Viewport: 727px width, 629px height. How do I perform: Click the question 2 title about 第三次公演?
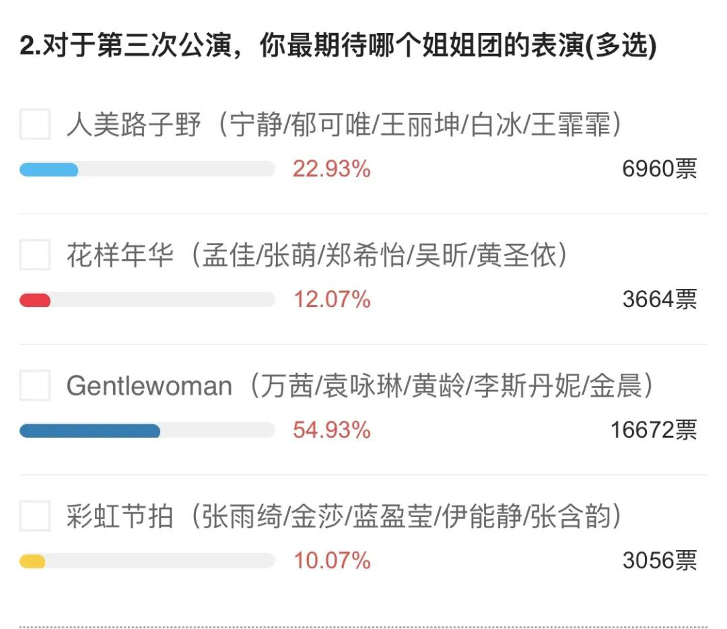[x=338, y=46]
